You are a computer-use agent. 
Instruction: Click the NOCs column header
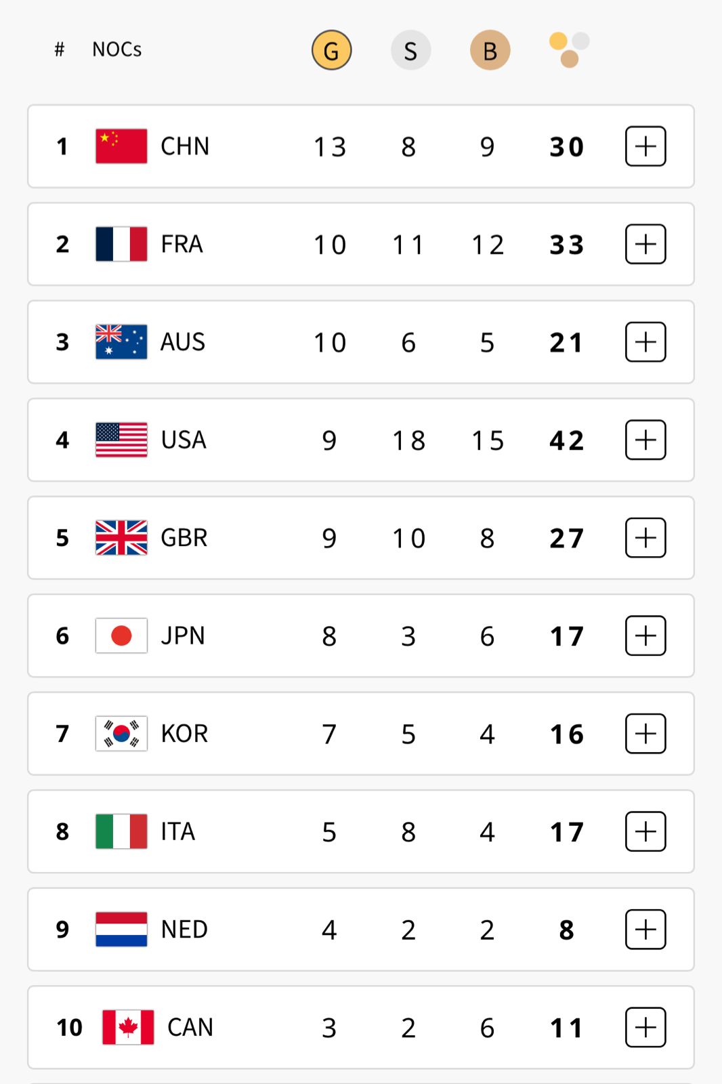click(116, 49)
